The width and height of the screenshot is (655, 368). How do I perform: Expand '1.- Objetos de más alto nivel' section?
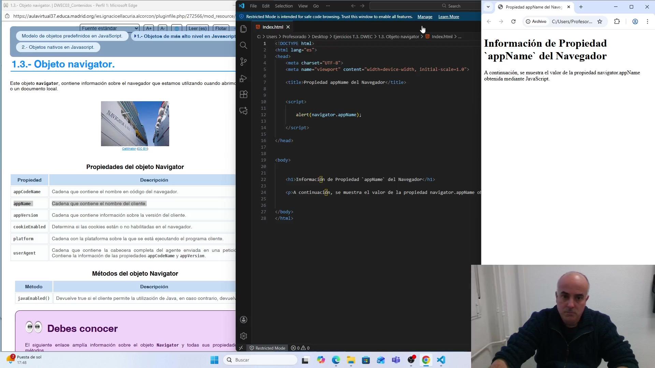click(184, 36)
